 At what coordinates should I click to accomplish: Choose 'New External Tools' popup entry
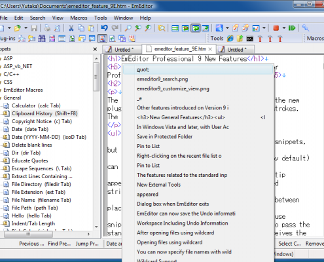coord(198,185)
